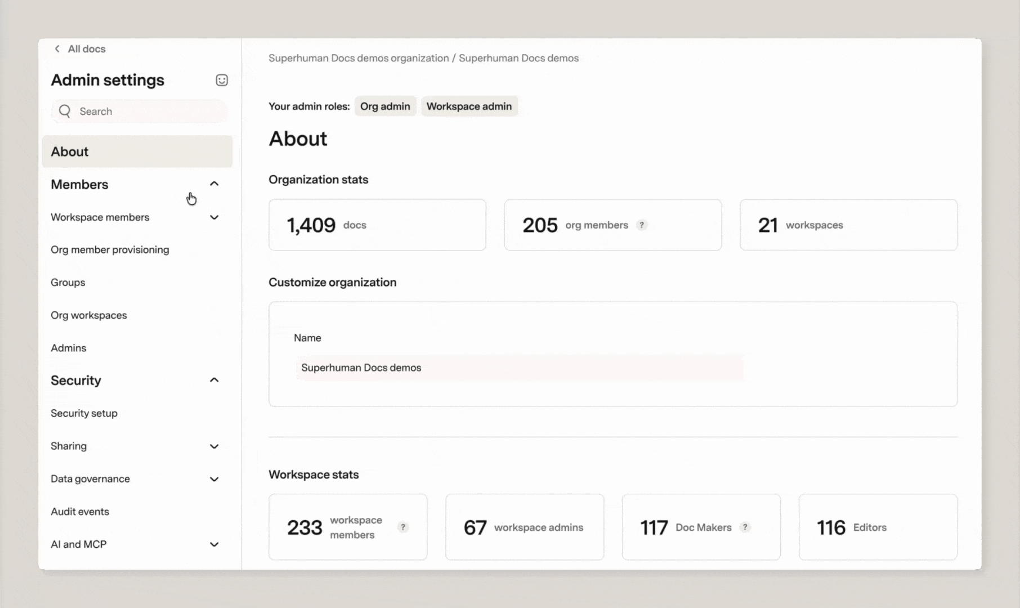Expand the Data governance chevron

(x=214, y=479)
